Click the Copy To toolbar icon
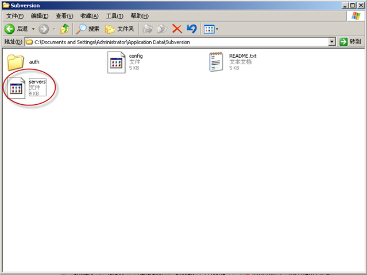367x275 pixels. [x=162, y=29]
